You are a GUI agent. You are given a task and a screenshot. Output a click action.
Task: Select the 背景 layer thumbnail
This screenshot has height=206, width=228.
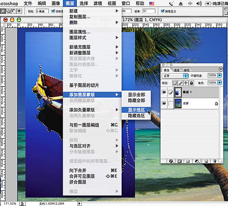click(x=178, y=103)
